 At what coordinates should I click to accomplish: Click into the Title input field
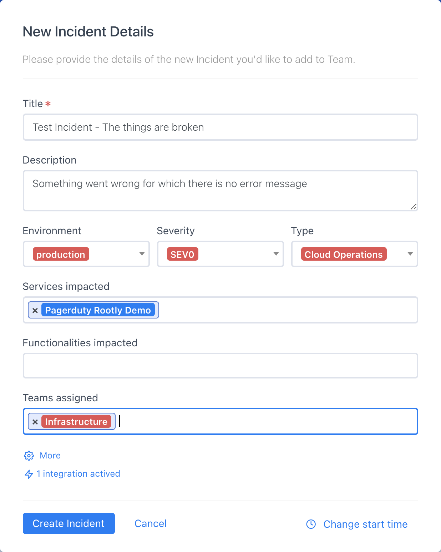pos(220,127)
